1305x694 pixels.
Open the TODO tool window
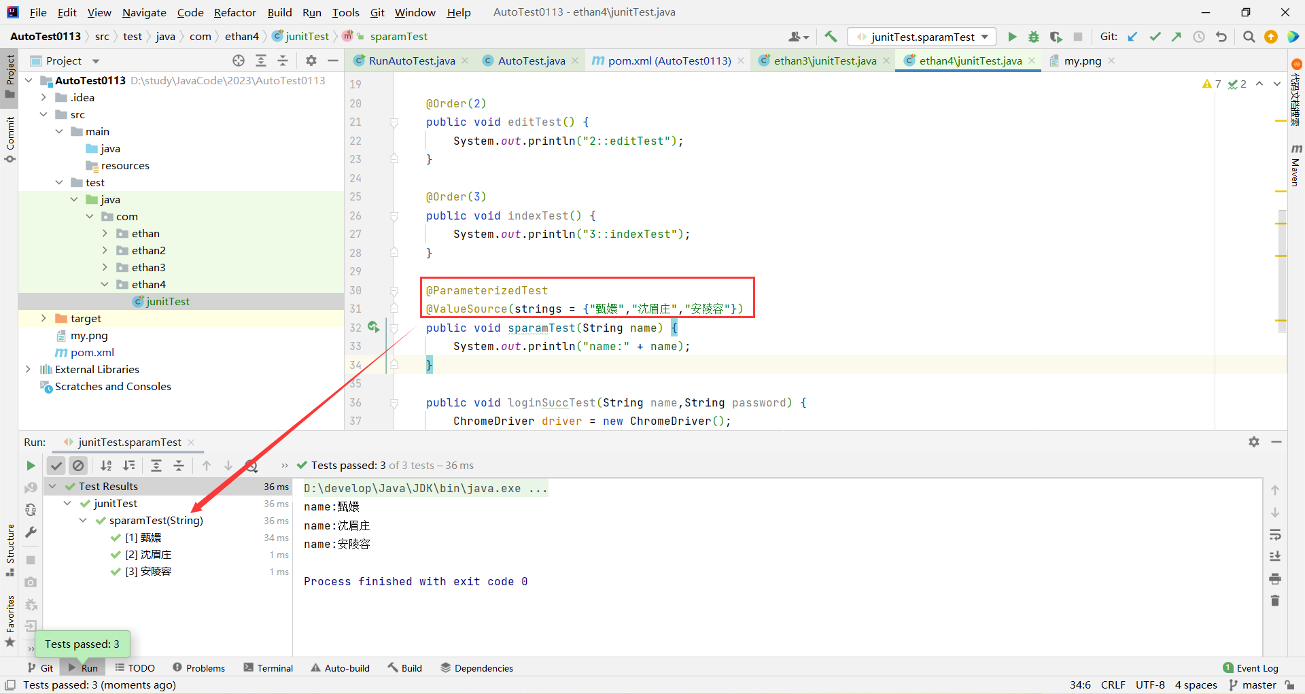(x=135, y=668)
